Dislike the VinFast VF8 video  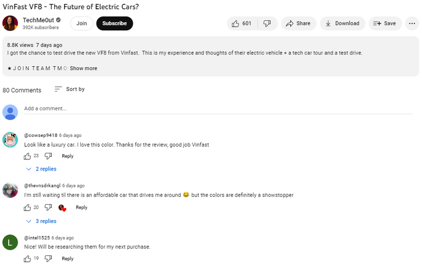pos(267,23)
